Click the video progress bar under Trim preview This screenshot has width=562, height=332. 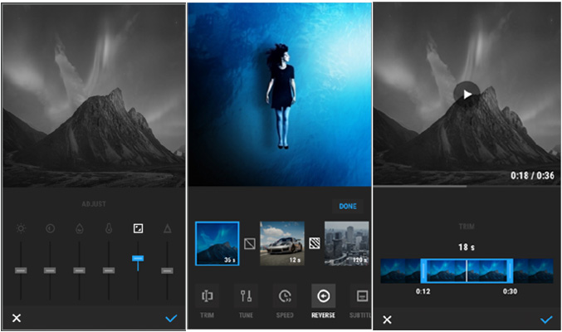tap(467, 186)
